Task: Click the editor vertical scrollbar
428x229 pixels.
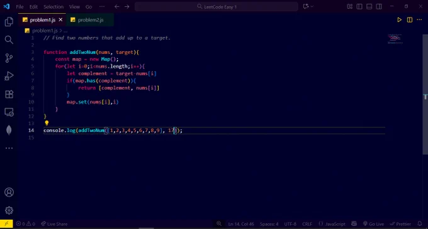Action: coord(425,94)
